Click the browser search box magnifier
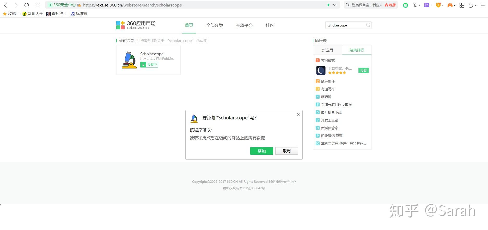 347,5
